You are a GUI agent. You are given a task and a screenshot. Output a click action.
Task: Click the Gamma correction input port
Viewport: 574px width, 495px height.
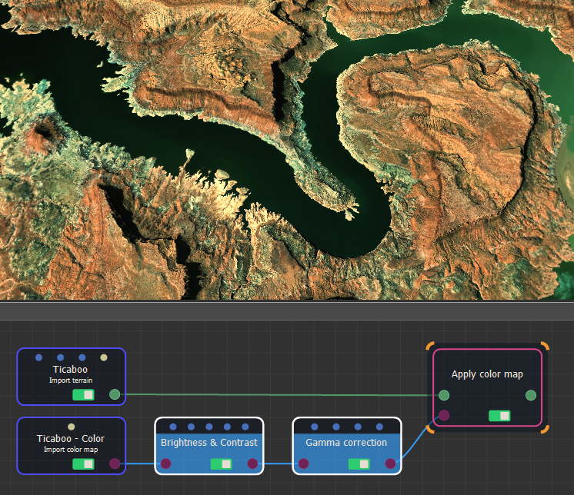(x=304, y=463)
